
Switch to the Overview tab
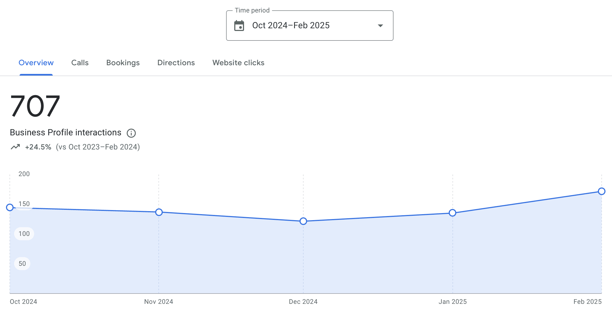(x=36, y=63)
